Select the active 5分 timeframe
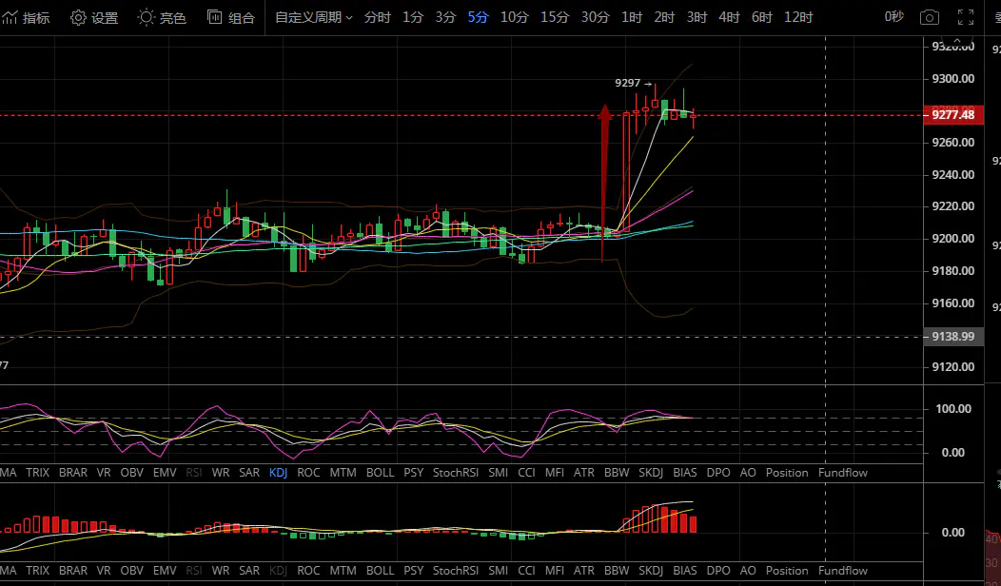This screenshot has height=586, width=1001. [478, 18]
